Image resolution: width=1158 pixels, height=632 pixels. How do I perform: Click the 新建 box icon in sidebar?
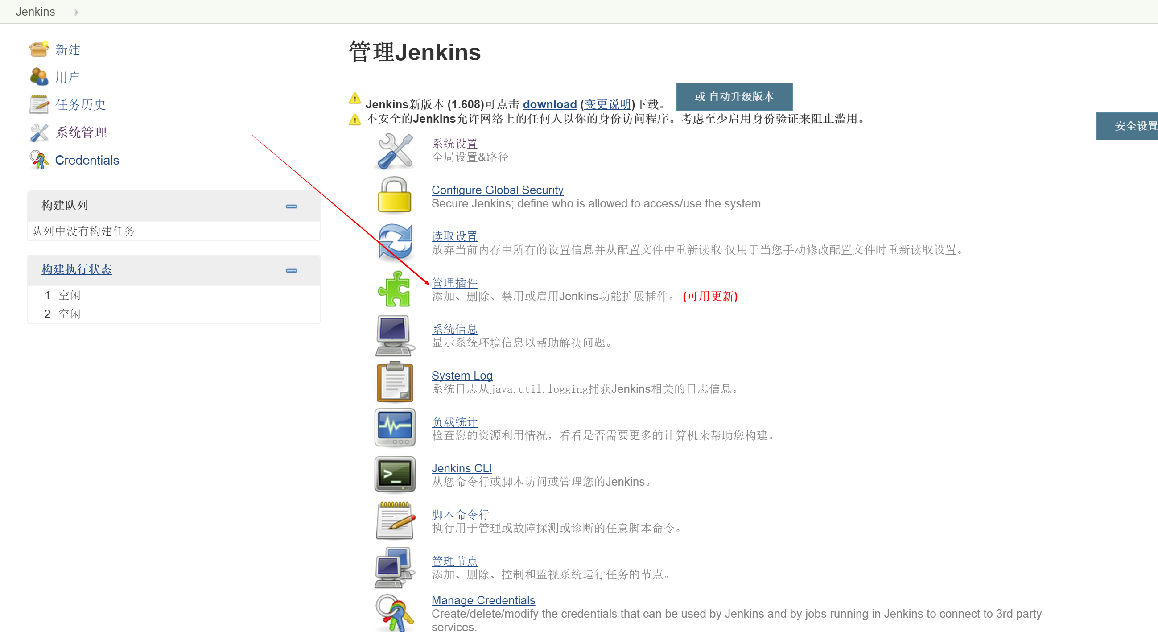[x=39, y=50]
